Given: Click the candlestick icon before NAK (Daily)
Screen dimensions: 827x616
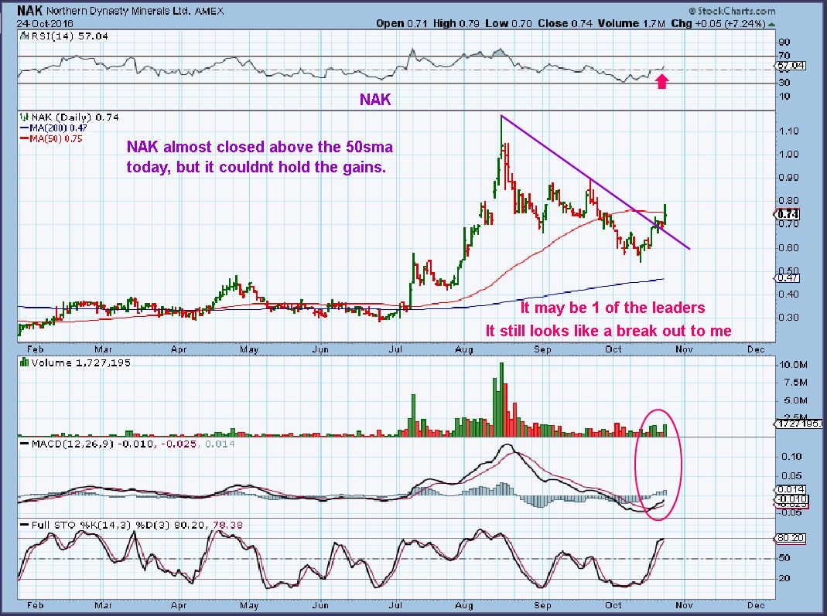Looking at the screenshot, I should tap(24, 117).
